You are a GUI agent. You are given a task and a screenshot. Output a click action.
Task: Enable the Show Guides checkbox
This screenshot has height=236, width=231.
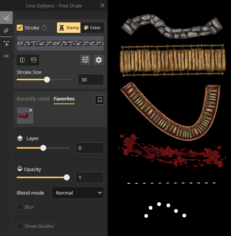click(20, 226)
